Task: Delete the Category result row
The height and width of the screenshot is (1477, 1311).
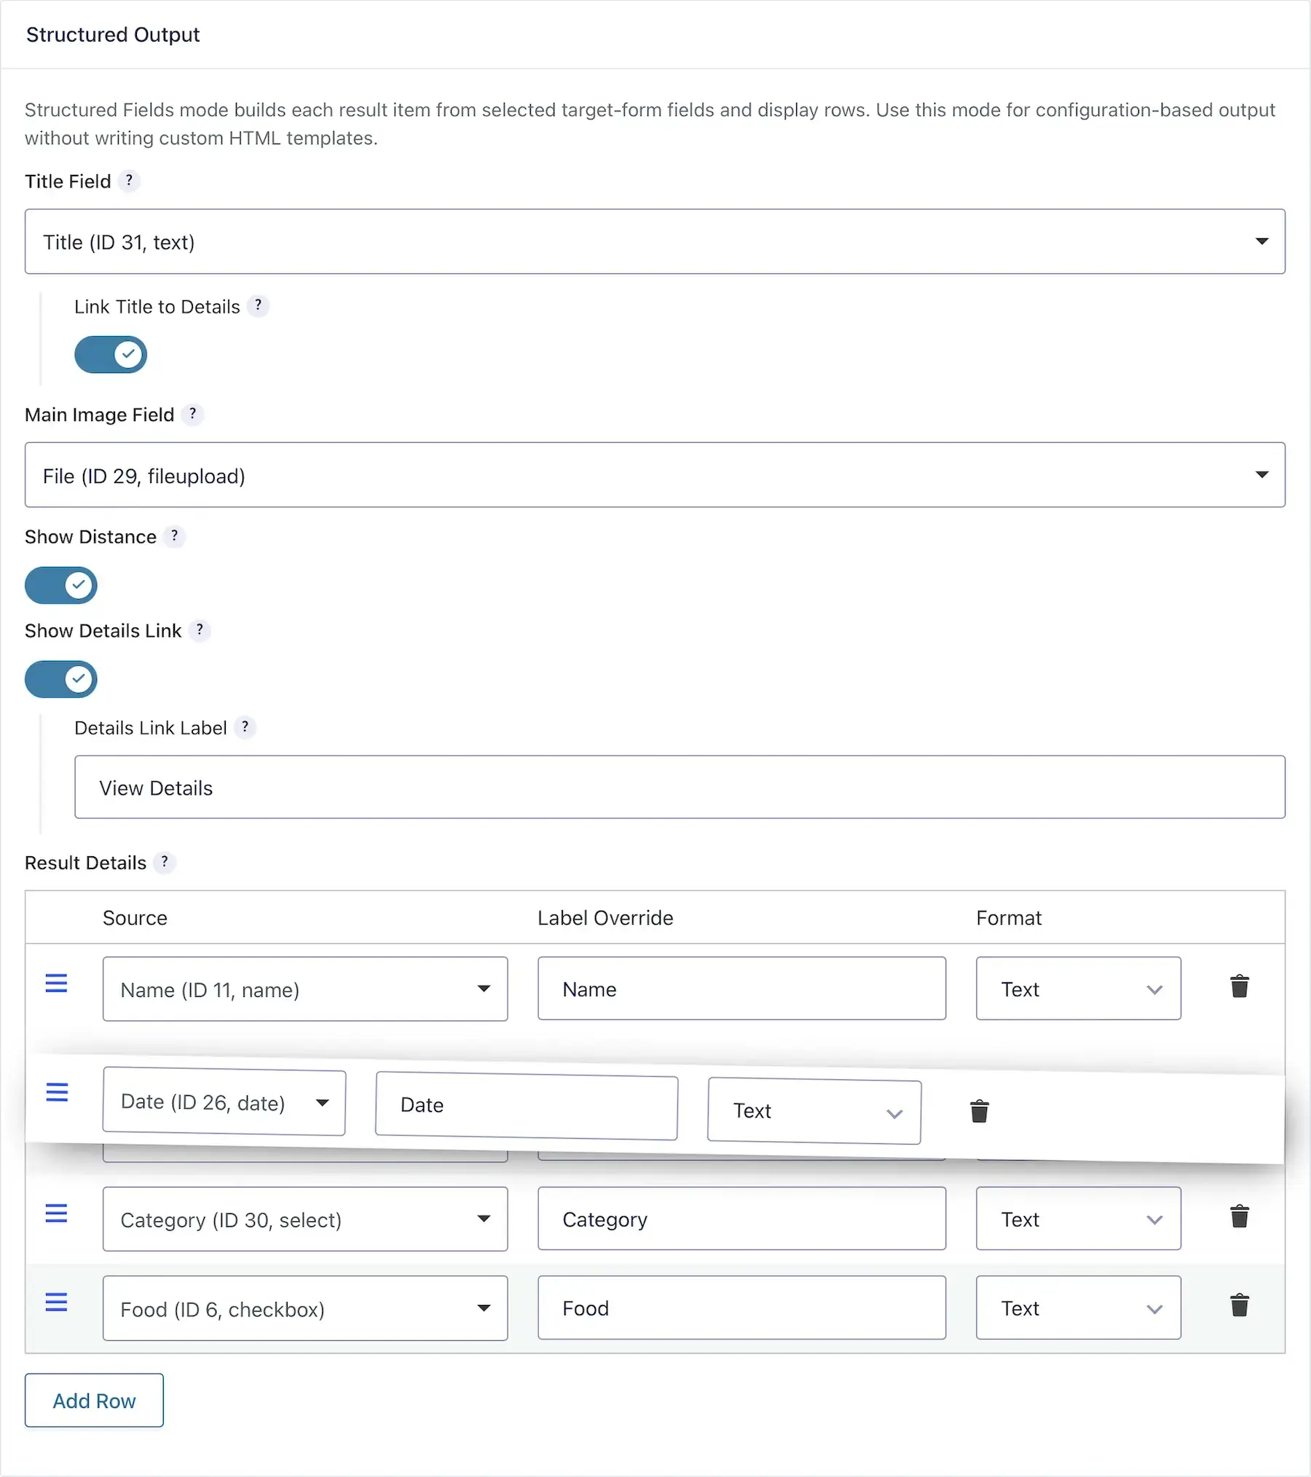Action: (1240, 1216)
